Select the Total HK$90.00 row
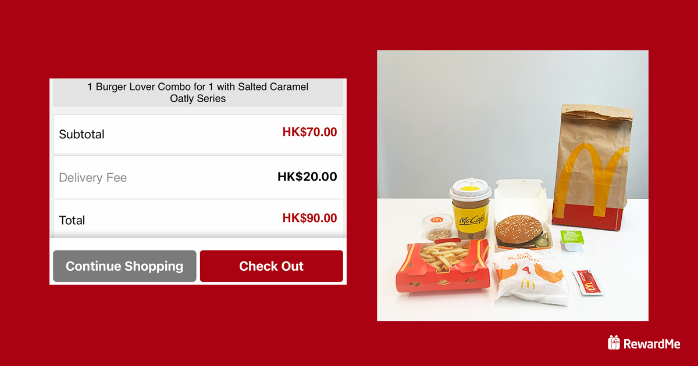Image resolution: width=698 pixels, height=366 pixels. click(198, 219)
